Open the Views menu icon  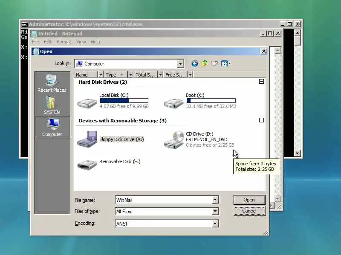225,63
